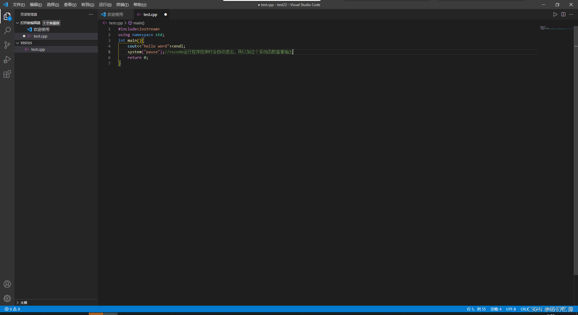578x315 pixels.
Task: Open editor More Actions ellipsis
Action: (x=571, y=14)
